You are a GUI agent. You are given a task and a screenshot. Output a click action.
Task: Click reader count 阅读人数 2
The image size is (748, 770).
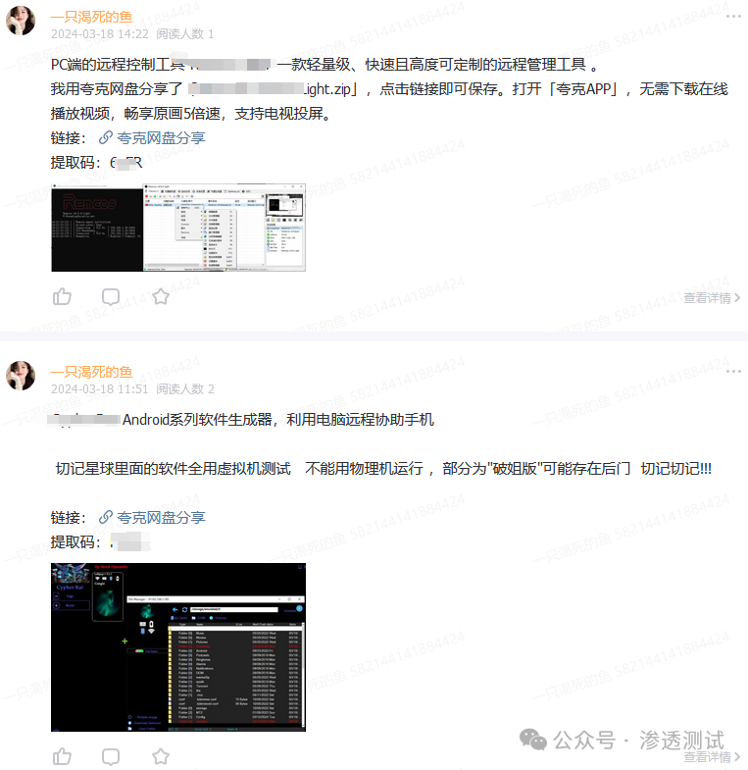click(x=185, y=389)
